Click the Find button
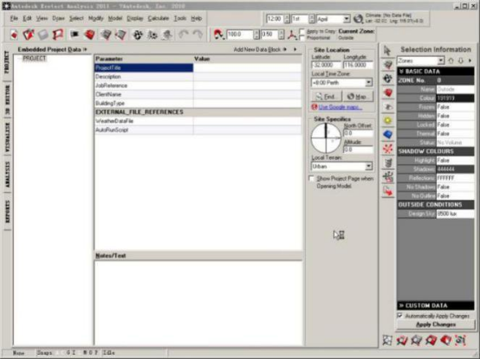The height and width of the screenshot is (359, 480). pos(327,97)
